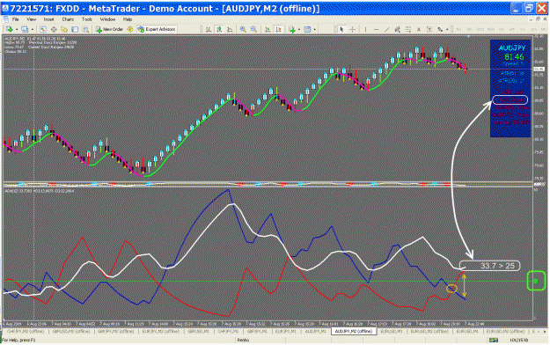Click the 81.46 price in AUDJPY panel

pyautogui.click(x=514, y=57)
